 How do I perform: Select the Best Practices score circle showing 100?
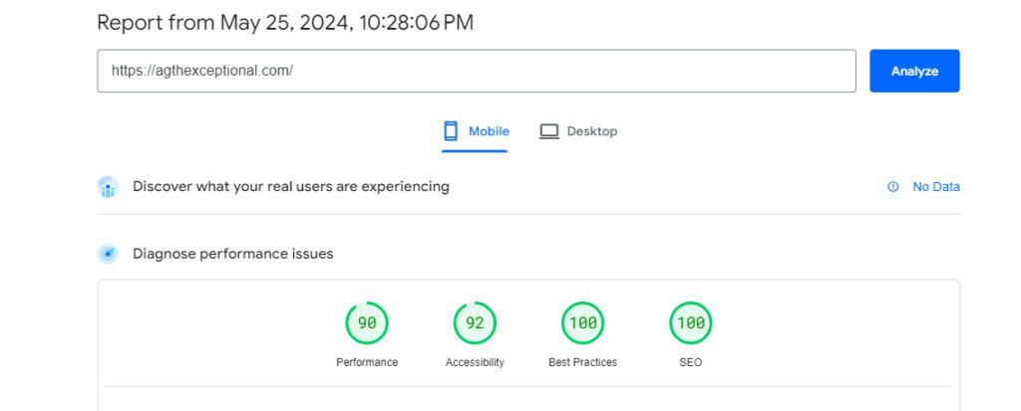pos(582,322)
